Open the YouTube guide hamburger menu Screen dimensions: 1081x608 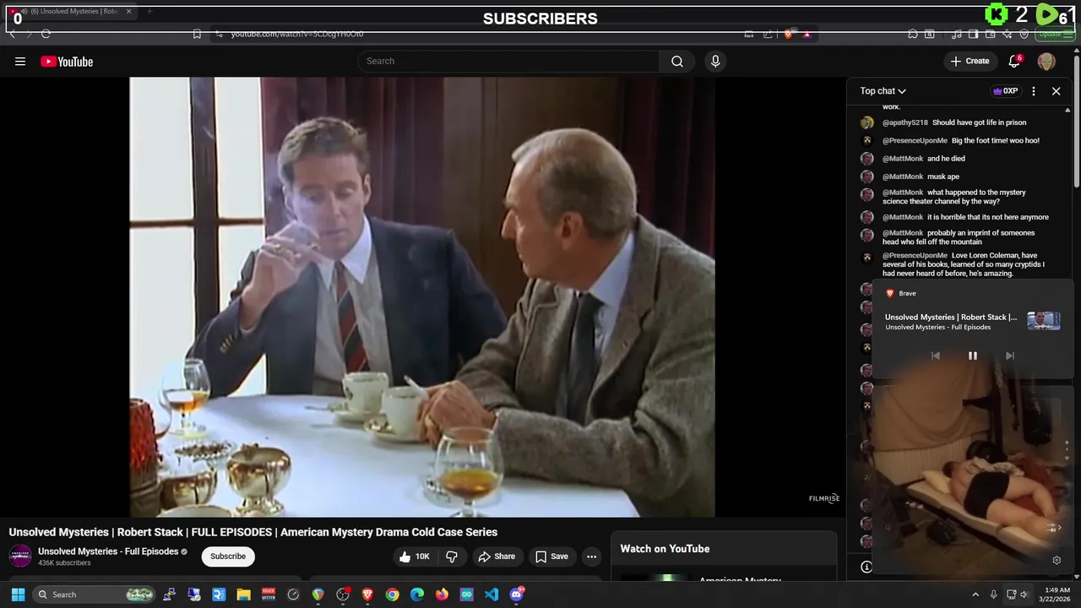[x=20, y=62]
